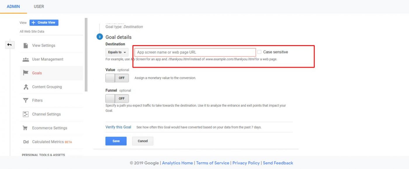This screenshot has height=169, width=409.
Task: Open the Equals to dropdown
Action: [117, 52]
